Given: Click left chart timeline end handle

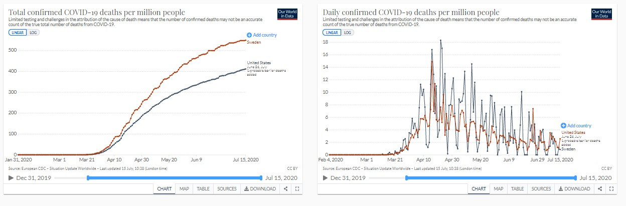Looking at the screenshot, I should tap(261, 178).
